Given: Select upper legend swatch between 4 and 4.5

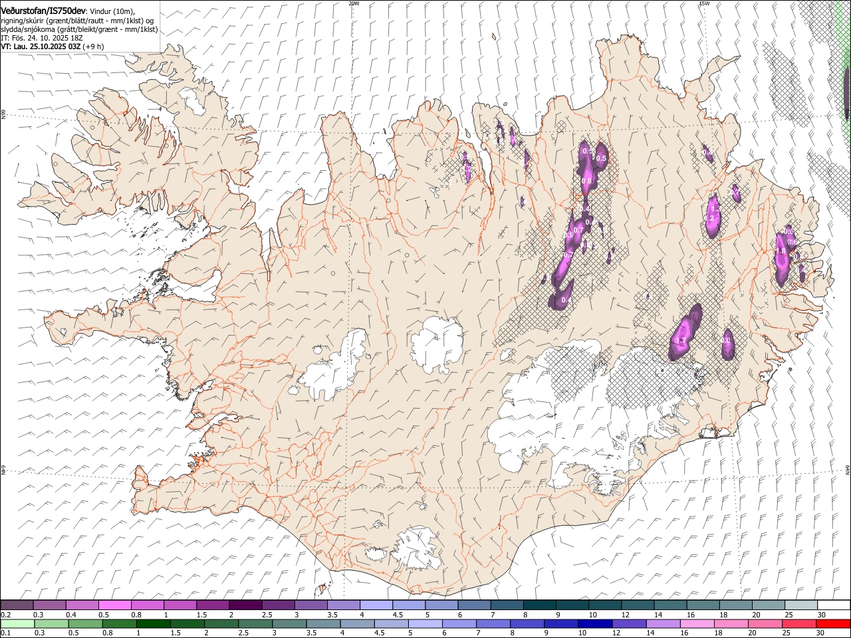Looking at the screenshot, I should point(376,605).
